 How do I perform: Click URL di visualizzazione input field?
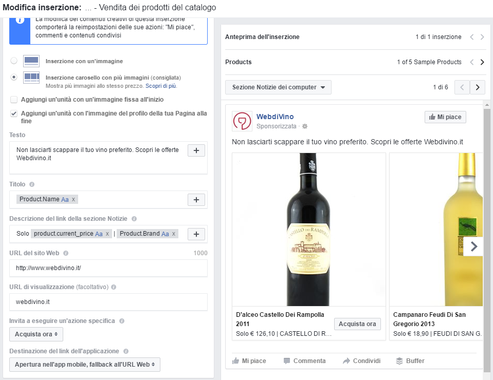click(108, 302)
